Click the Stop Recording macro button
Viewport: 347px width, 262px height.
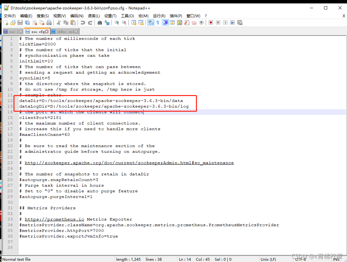218,23
